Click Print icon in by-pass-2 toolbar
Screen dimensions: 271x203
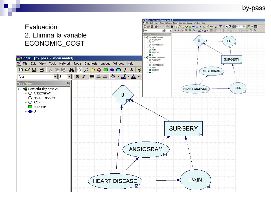point(42,70)
